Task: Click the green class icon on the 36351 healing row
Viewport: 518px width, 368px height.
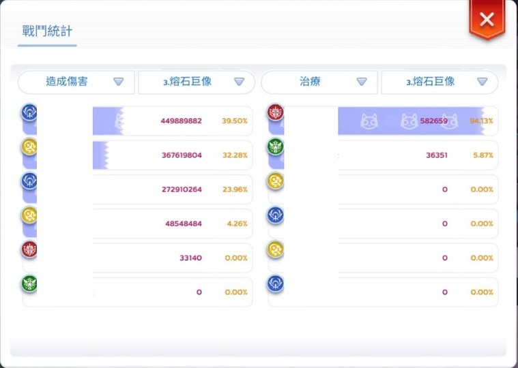Action: point(276,147)
